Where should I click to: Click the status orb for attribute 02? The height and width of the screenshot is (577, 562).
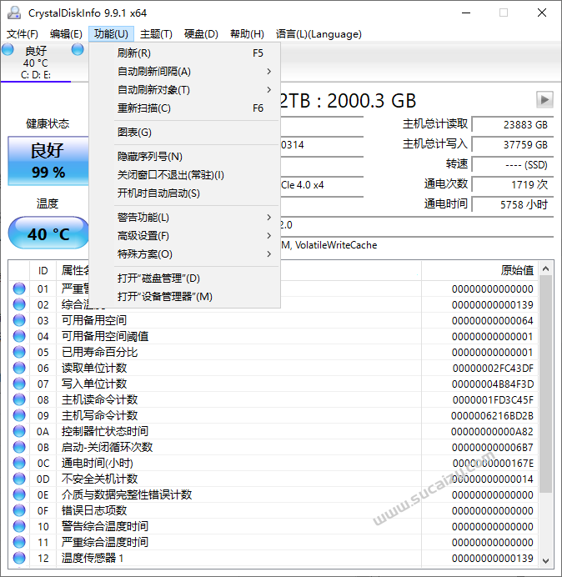click(x=19, y=304)
